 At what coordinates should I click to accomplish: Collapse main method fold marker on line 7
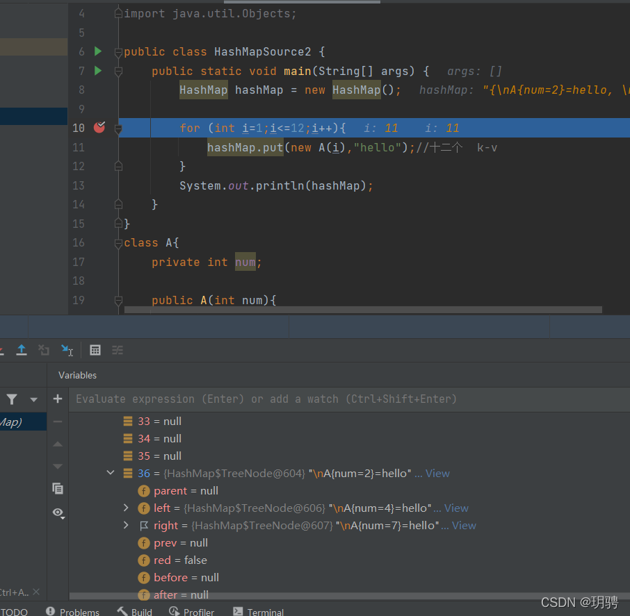coord(118,72)
